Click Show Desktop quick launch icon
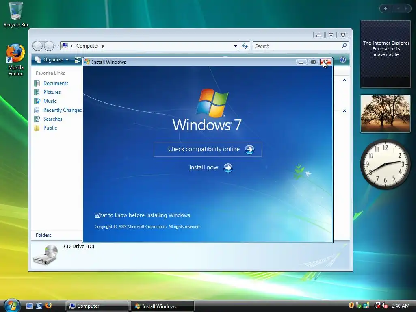Viewport: 416px width, 312px height. tap(29, 306)
